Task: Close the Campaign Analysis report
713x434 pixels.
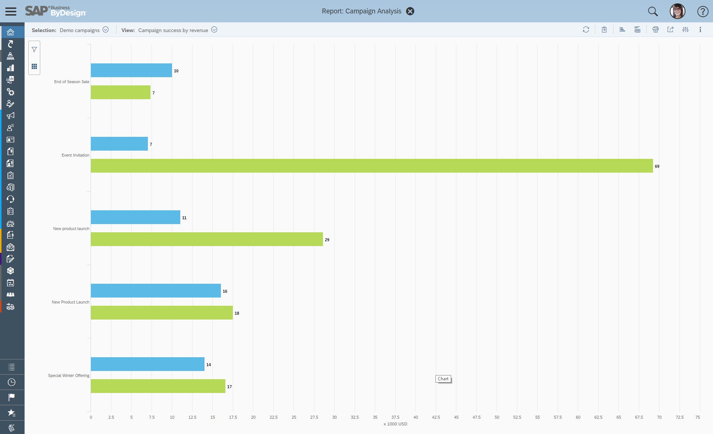Action: coord(410,11)
